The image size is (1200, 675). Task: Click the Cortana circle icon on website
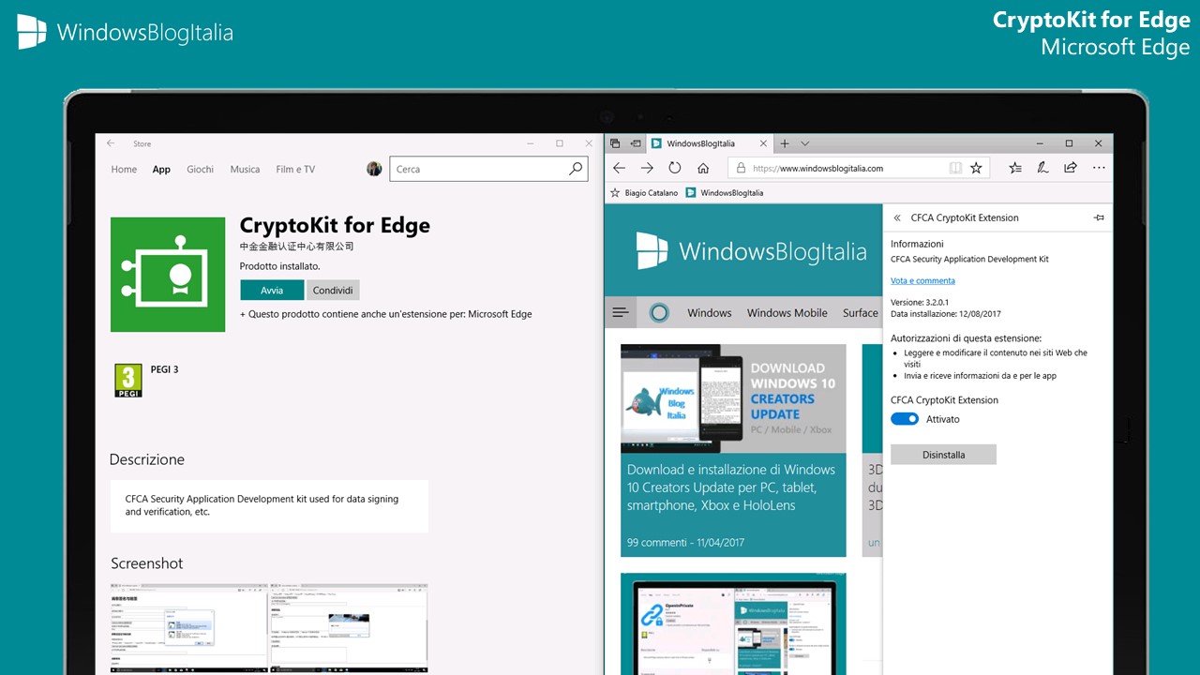point(659,313)
